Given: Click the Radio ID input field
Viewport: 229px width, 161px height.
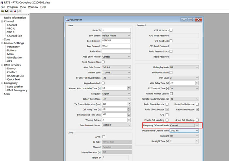Looking at the screenshot, I should coord(116,30).
